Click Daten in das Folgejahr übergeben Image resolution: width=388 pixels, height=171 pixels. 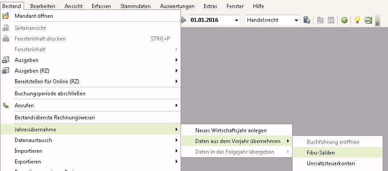coord(236,152)
